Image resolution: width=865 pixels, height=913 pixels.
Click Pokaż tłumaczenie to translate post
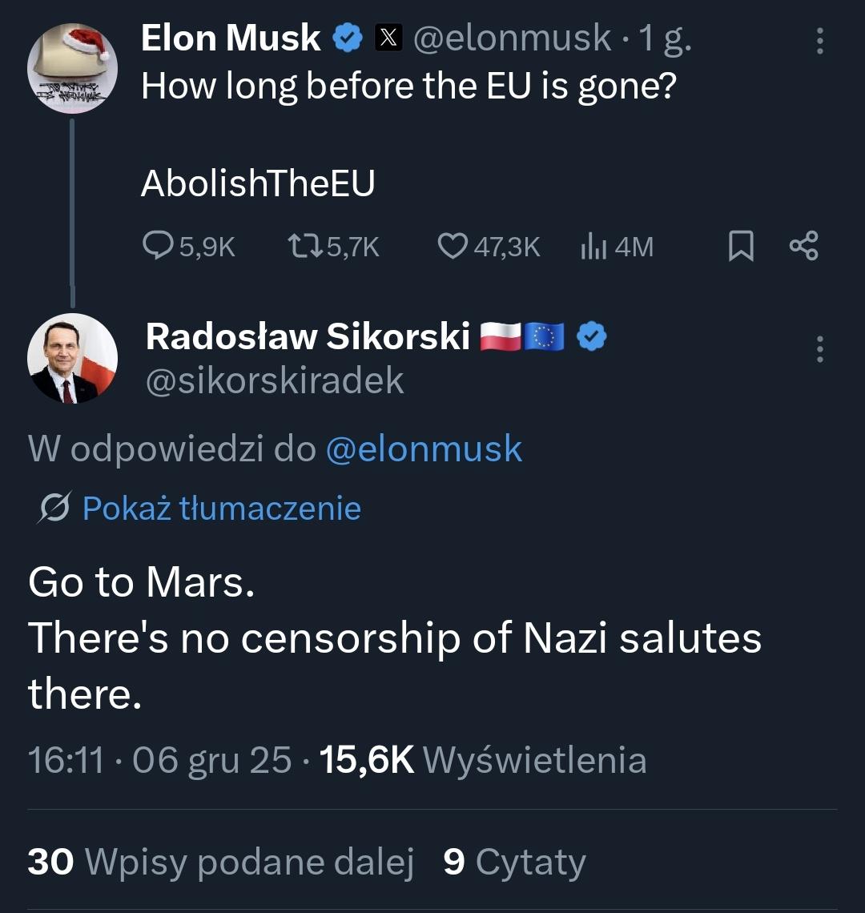tap(221, 509)
